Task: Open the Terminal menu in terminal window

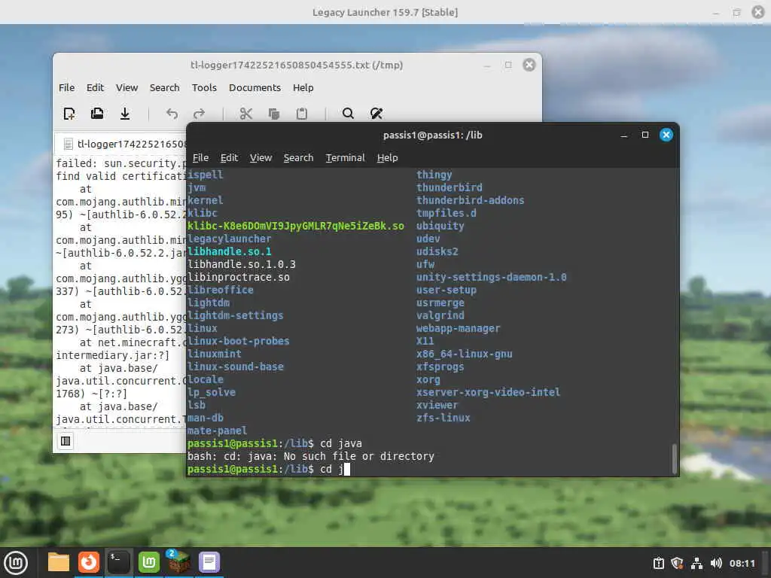Action: click(x=345, y=158)
